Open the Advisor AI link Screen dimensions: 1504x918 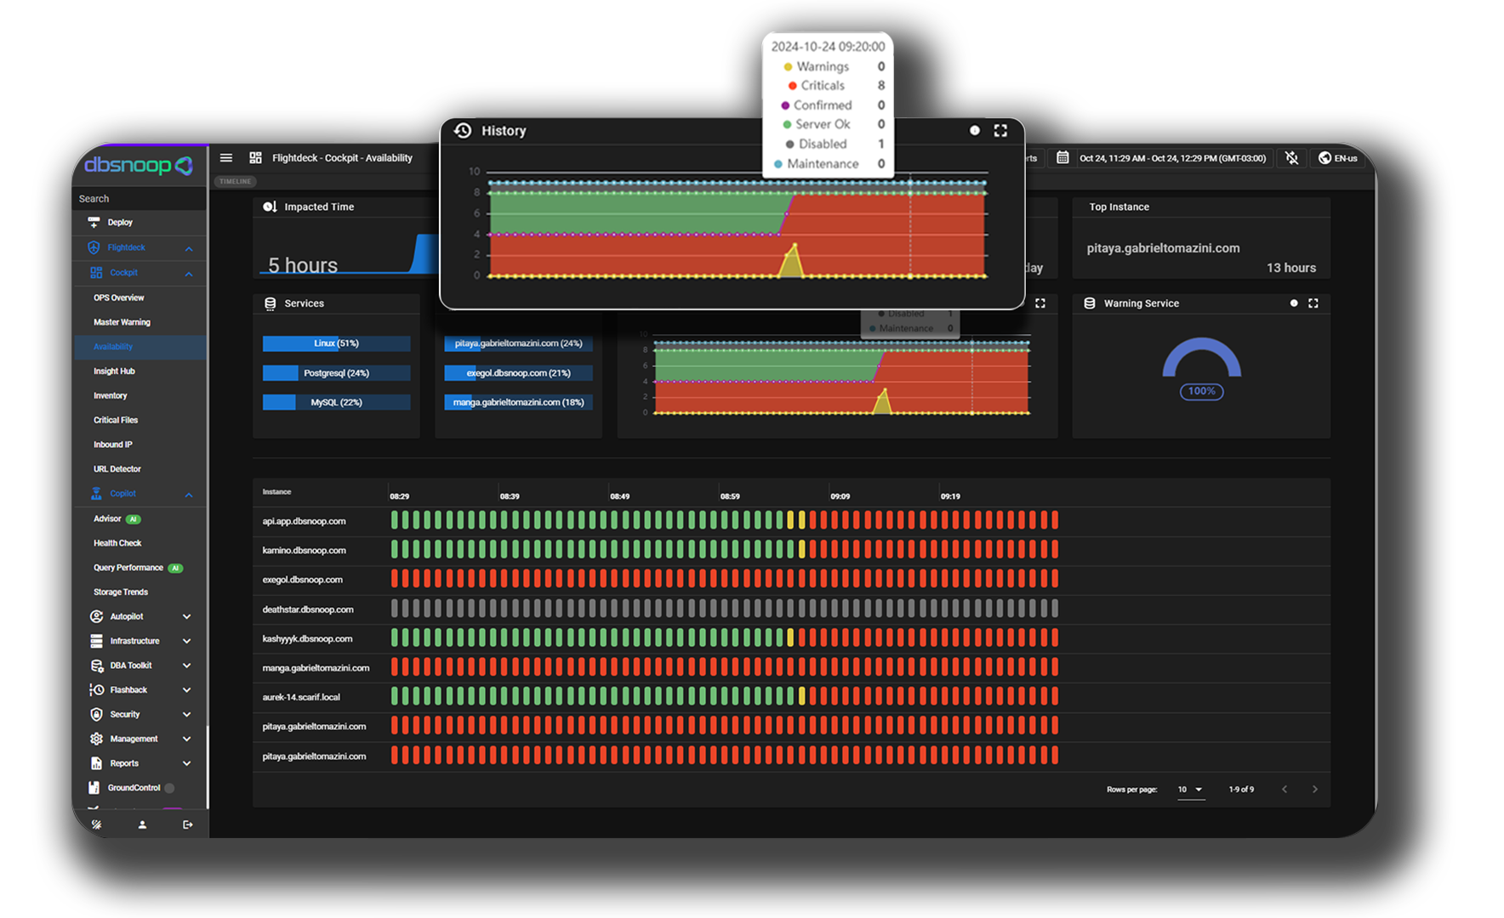tap(117, 518)
